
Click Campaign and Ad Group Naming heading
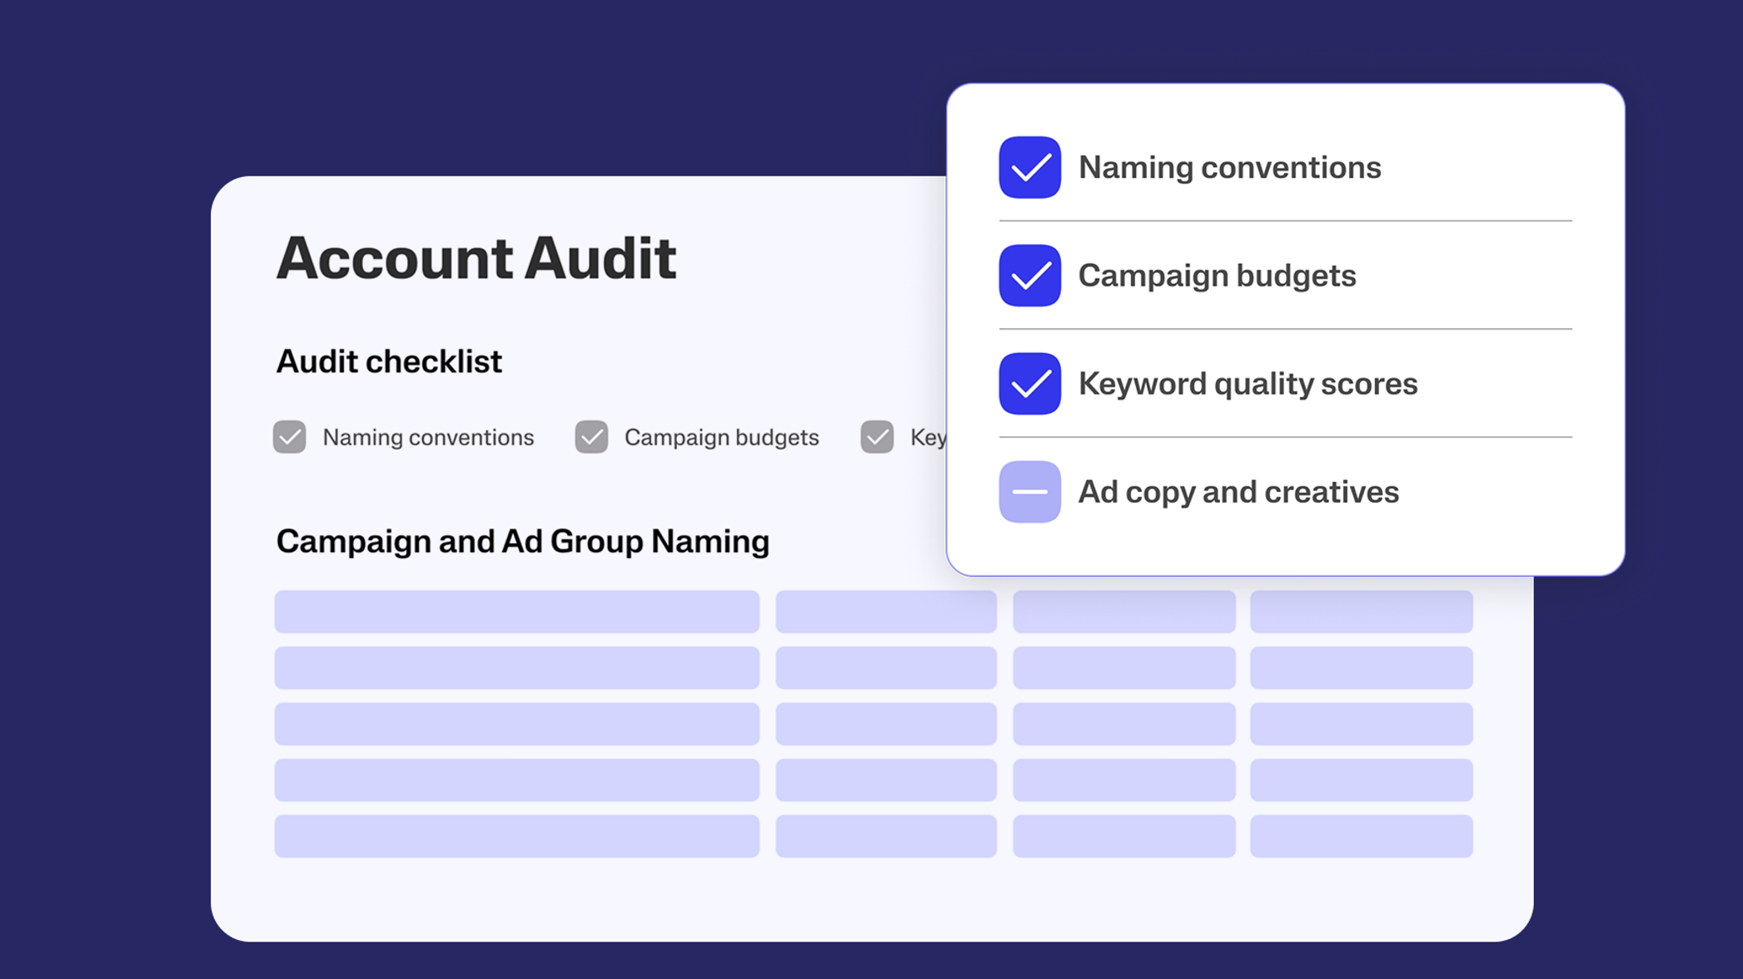click(x=522, y=541)
